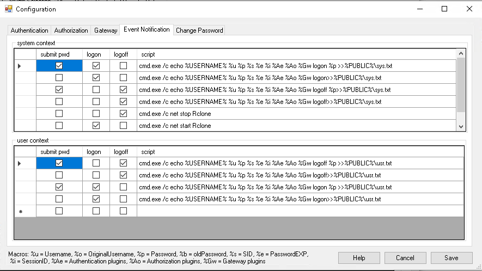Enable logon checkbox for net stop Rclone
This screenshot has height=271, width=482.
(x=96, y=114)
